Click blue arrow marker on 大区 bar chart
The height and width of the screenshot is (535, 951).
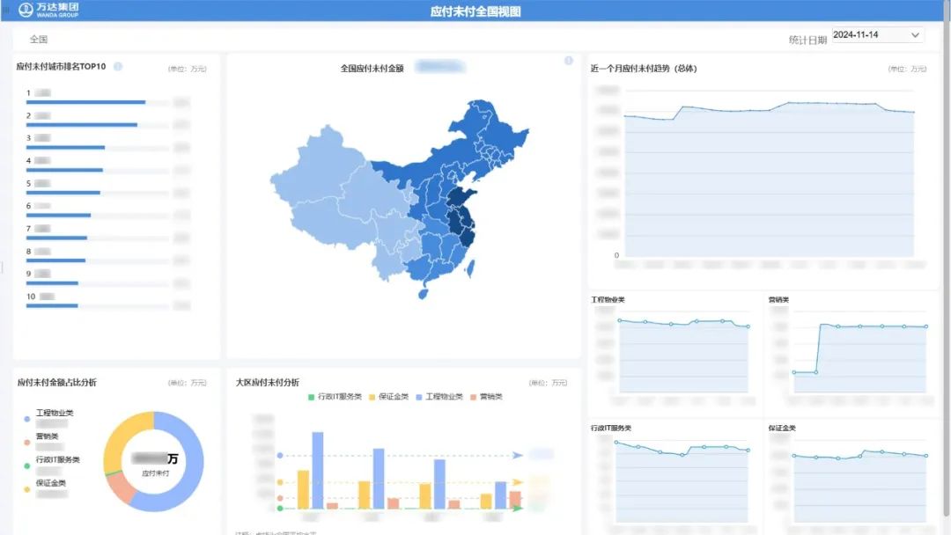[518, 455]
